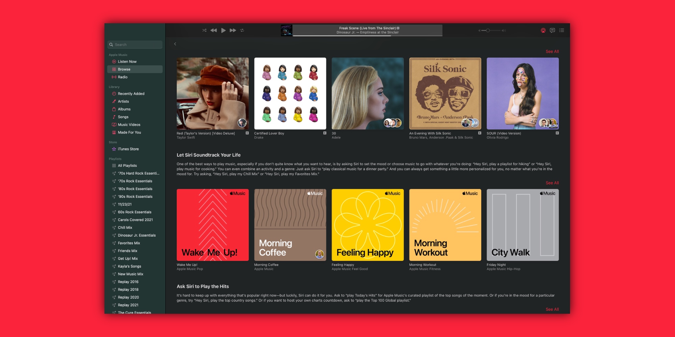
Task: Open the iTunes Store
Action: (128, 149)
